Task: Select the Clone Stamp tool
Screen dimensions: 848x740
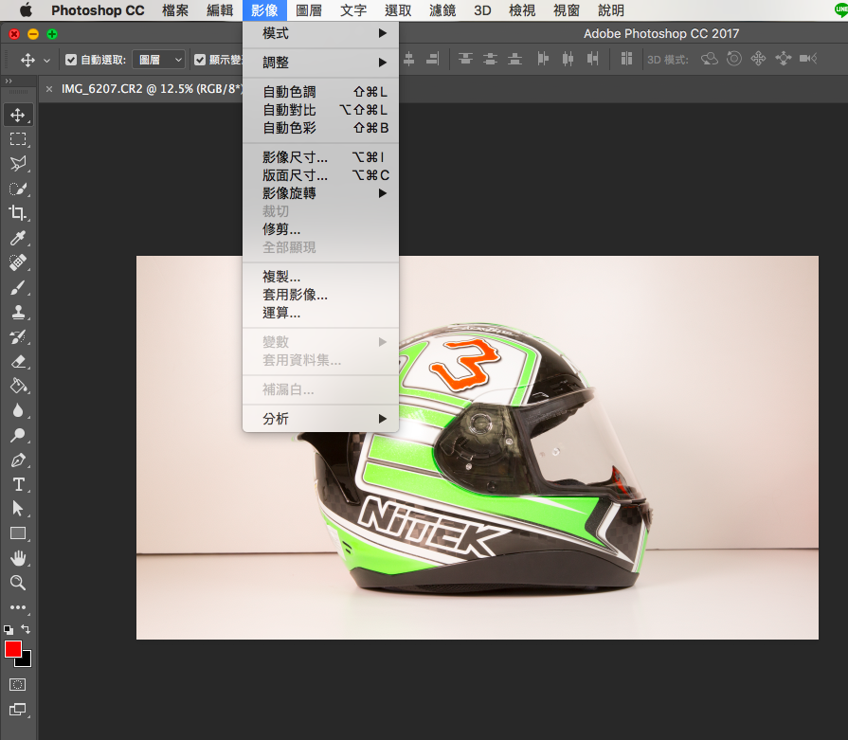Action: tap(18, 313)
